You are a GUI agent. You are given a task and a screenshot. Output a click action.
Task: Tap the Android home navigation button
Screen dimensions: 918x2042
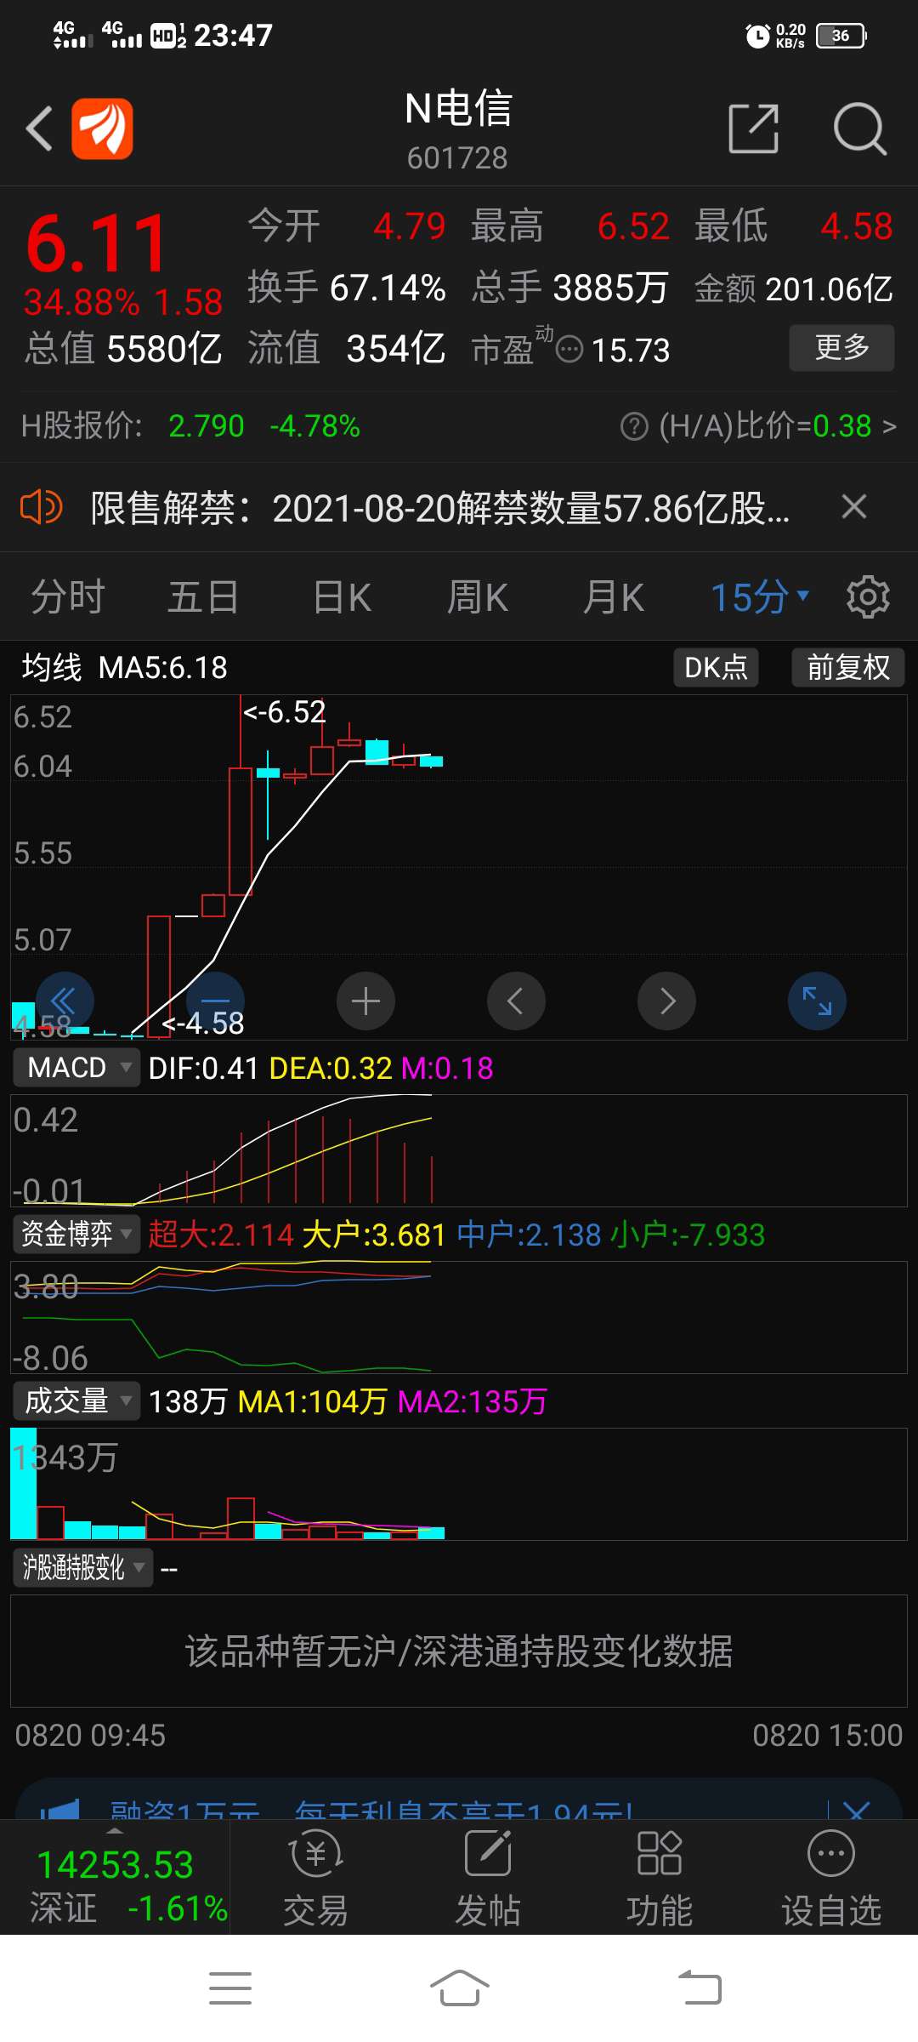[x=459, y=1988]
